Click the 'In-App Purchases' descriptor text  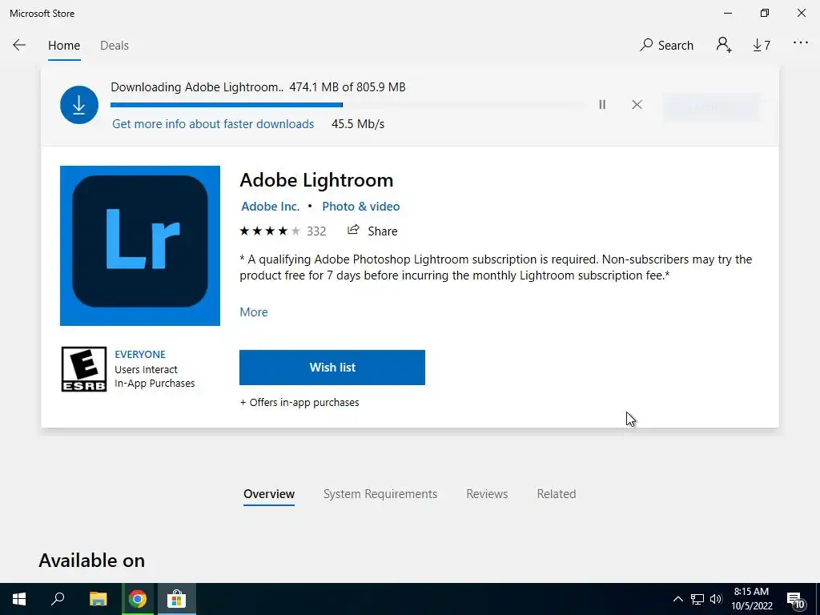coord(155,384)
